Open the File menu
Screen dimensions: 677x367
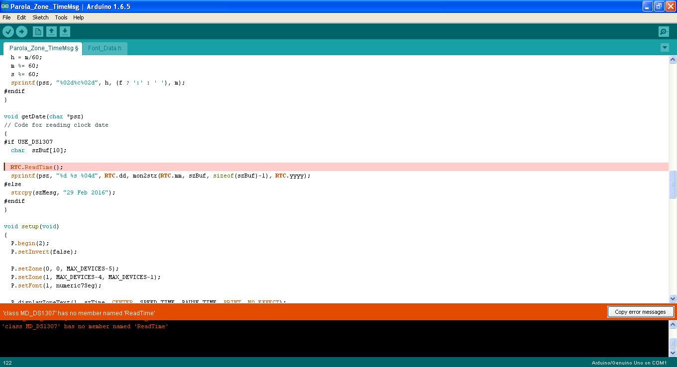[x=6, y=17]
